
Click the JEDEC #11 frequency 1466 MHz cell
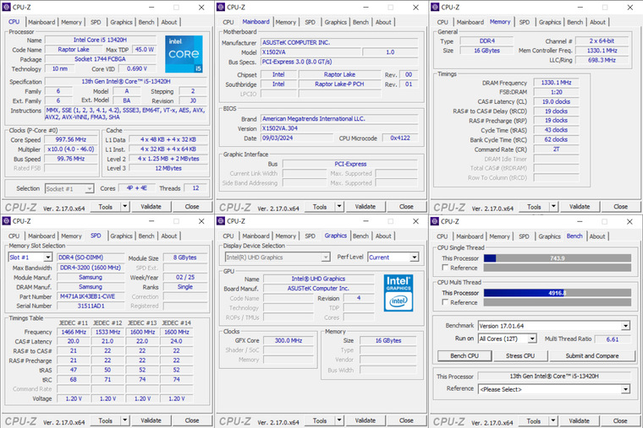74,332
